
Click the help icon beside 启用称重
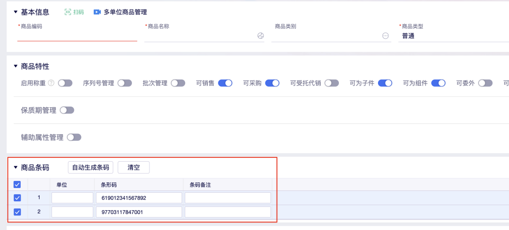point(51,83)
